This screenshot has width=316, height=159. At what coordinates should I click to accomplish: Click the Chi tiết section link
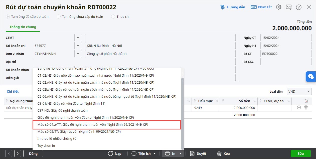(13, 91)
